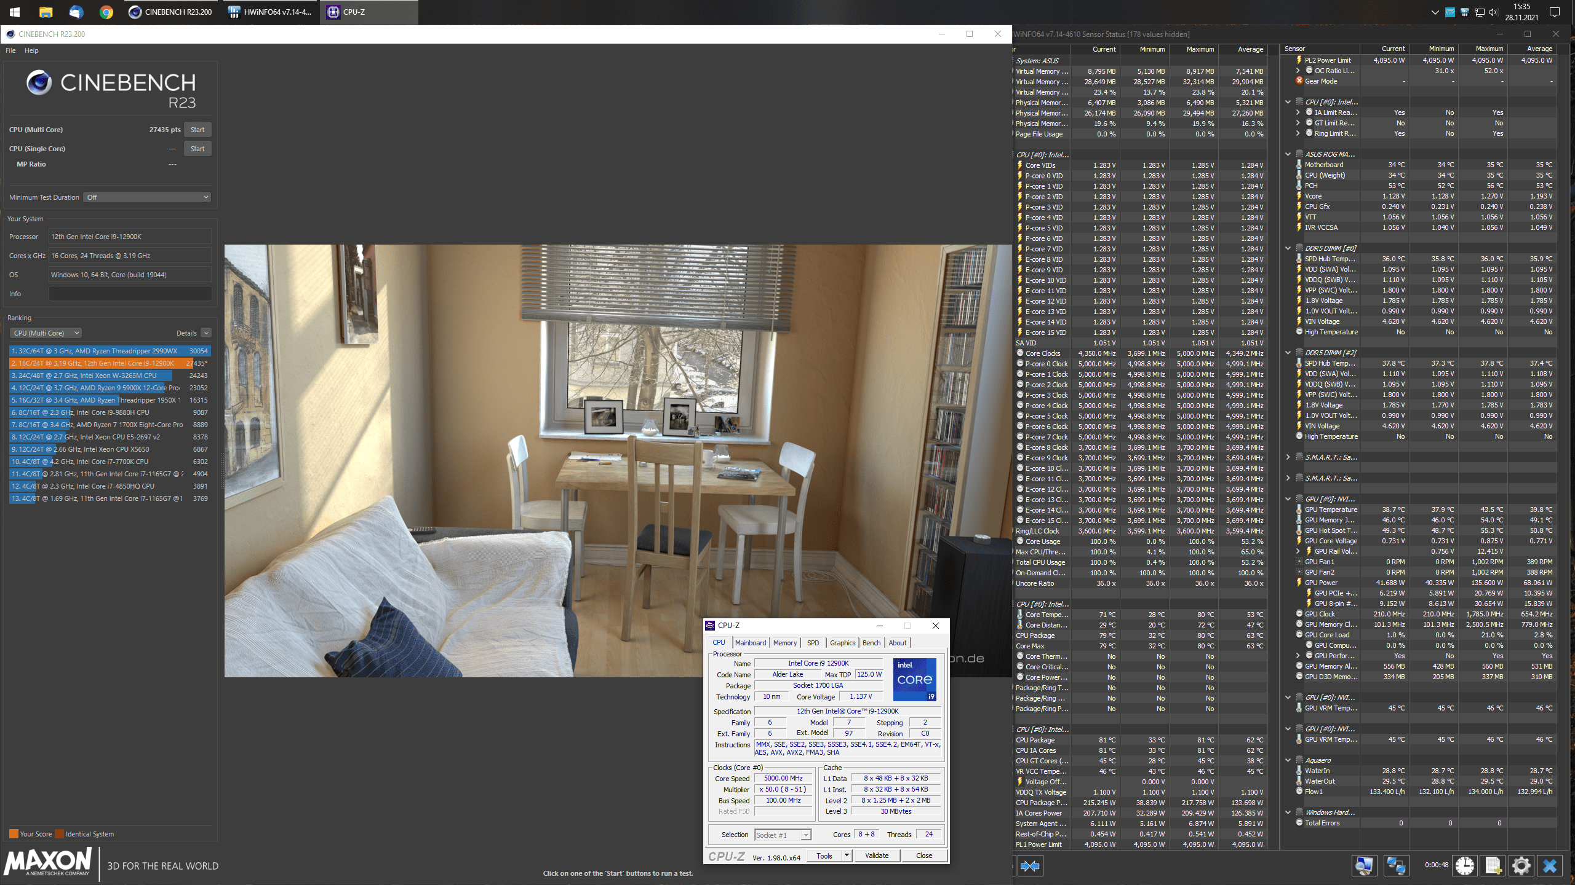Collapse the DDR5 DIMM [#2] sensor group
This screenshot has height=885, width=1575.
tap(1288, 353)
